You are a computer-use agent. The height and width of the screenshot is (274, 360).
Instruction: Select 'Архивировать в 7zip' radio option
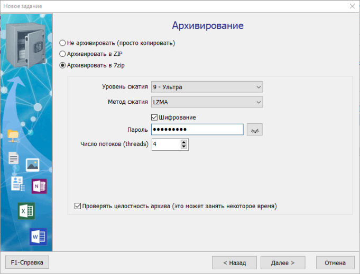click(x=63, y=65)
